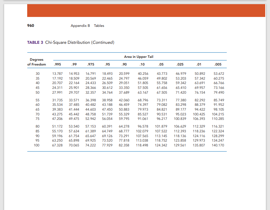Image resolution: width=270 pixels, height=210 pixels.
Task: Click the .90 column header
Action: pos(124,64)
